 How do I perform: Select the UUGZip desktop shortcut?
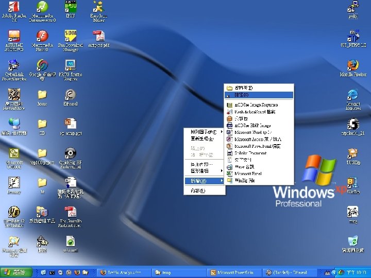(x=353, y=156)
